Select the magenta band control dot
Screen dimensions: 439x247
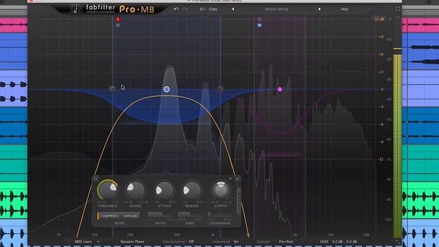(x=280, y=89)
